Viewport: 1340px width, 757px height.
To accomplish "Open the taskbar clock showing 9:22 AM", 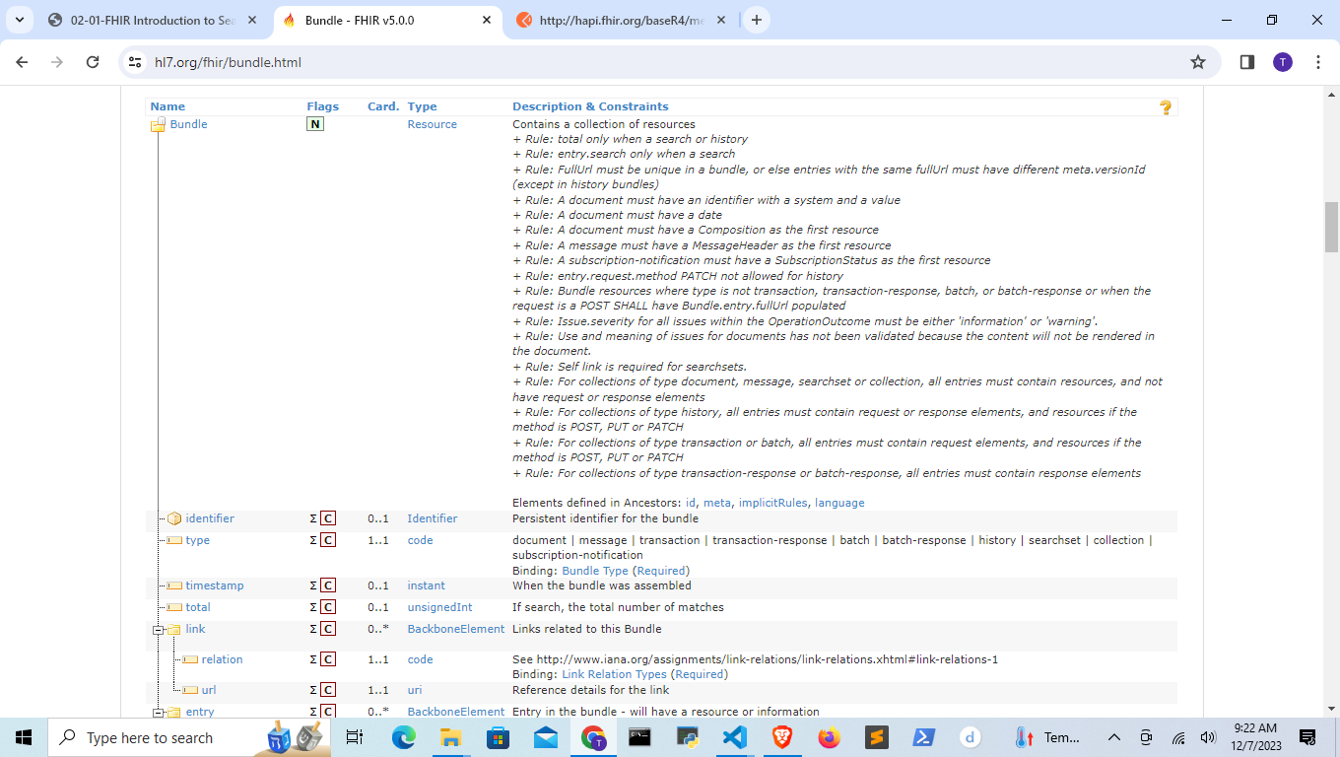I will [x=1254, y=737].
